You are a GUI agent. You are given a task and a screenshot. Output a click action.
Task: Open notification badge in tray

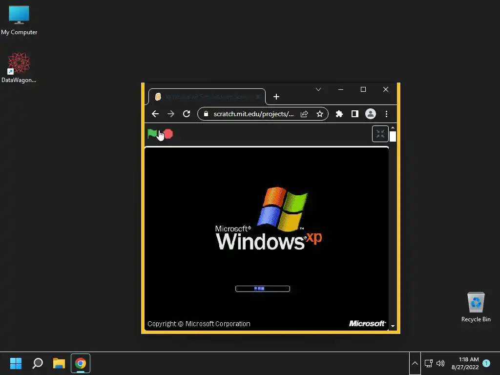click(486, 363)
